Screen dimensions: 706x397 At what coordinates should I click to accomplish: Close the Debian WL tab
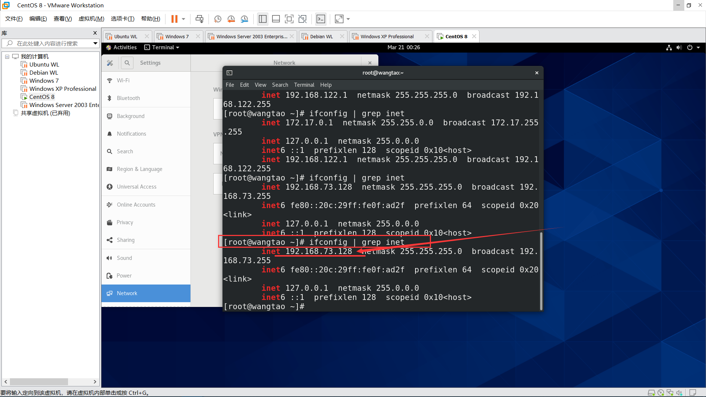pyautogui.click(x=342, y=36)
